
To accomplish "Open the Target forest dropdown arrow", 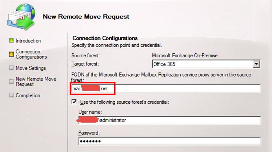I will 257,64.
